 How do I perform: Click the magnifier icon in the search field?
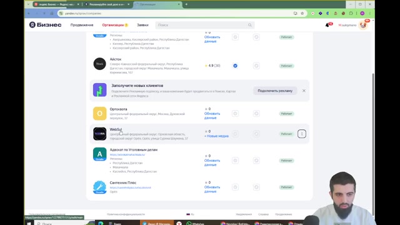(x=250, y=25)
